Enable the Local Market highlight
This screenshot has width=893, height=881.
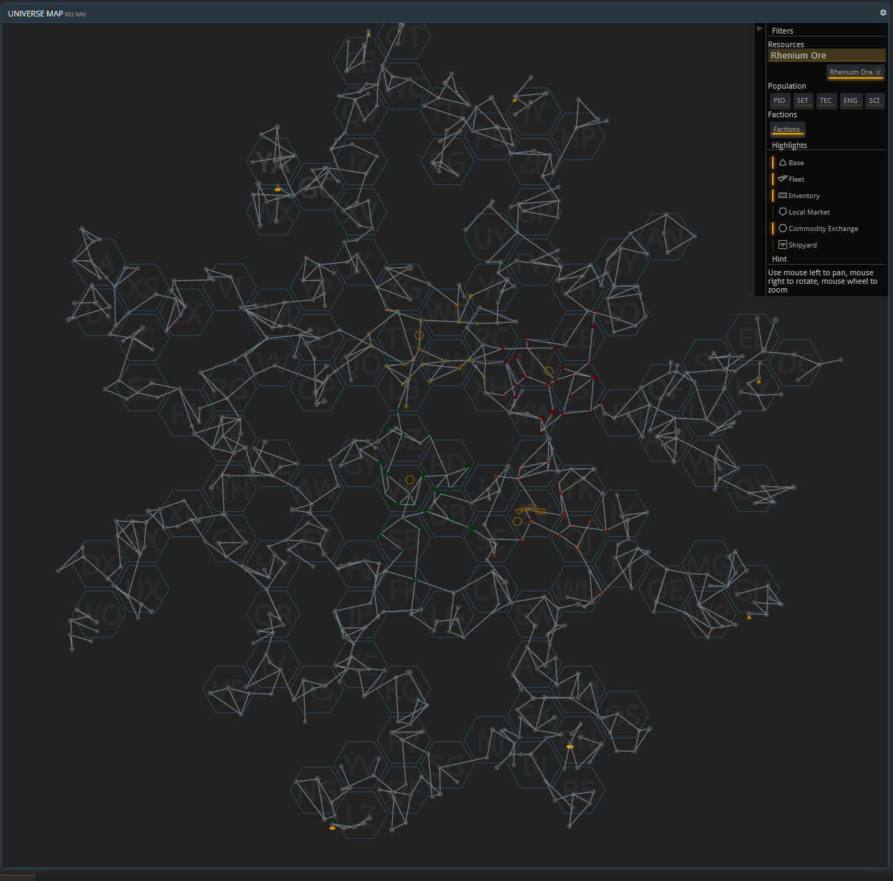tap(809, 212)
